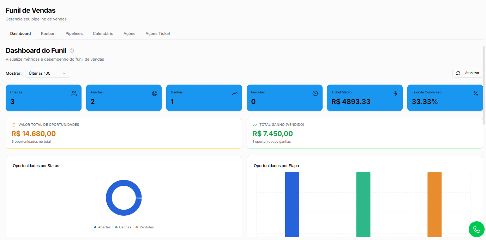Click the dollar icon on Ticket Médio card

pyautogui.click(x=395, y=93)
